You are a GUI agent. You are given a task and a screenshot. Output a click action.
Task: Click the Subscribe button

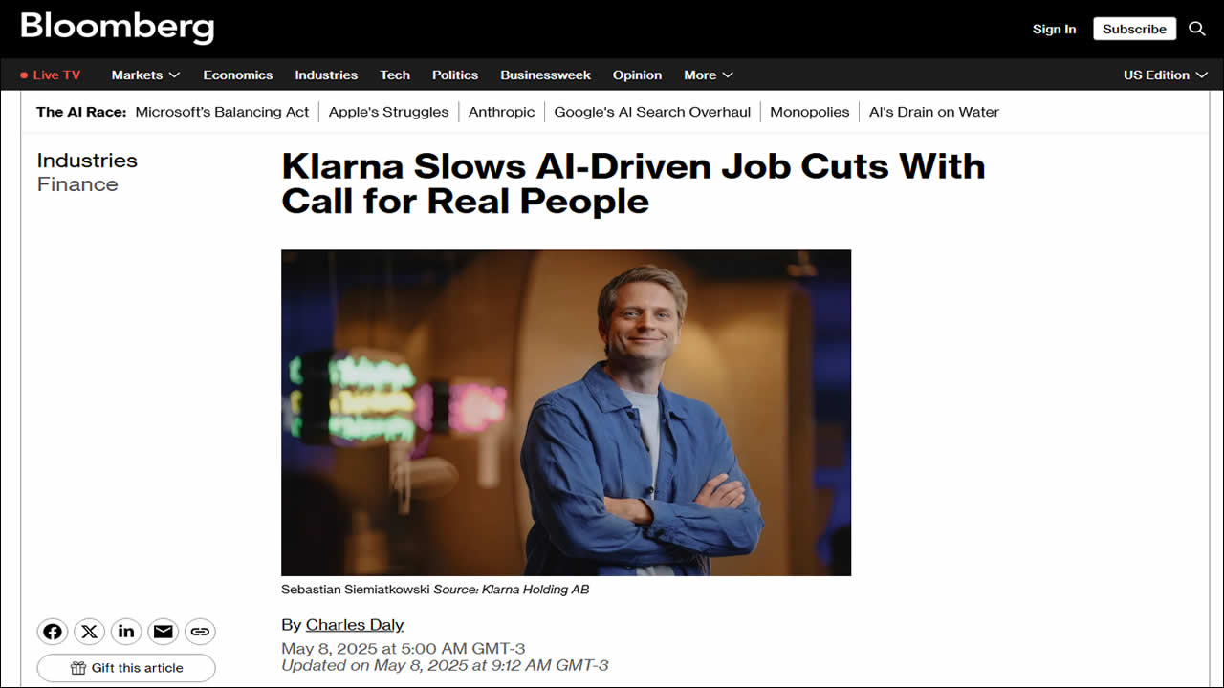tap(1134, 29)
